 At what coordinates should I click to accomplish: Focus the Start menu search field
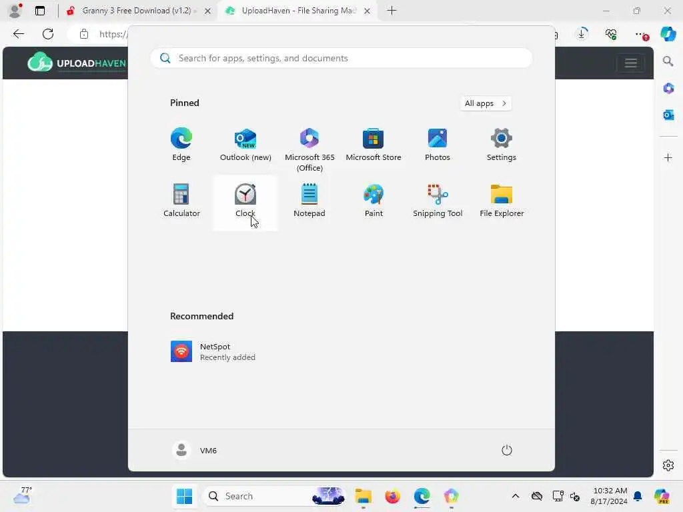pyautogui.click(x=341, y=59)
